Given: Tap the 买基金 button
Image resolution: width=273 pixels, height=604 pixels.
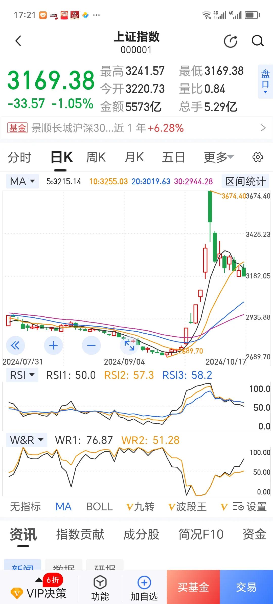Looking at the screenshot, I should pyautogui.click(x=193, y=587).
